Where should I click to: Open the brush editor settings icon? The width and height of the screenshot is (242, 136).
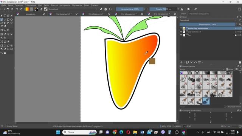41,9
